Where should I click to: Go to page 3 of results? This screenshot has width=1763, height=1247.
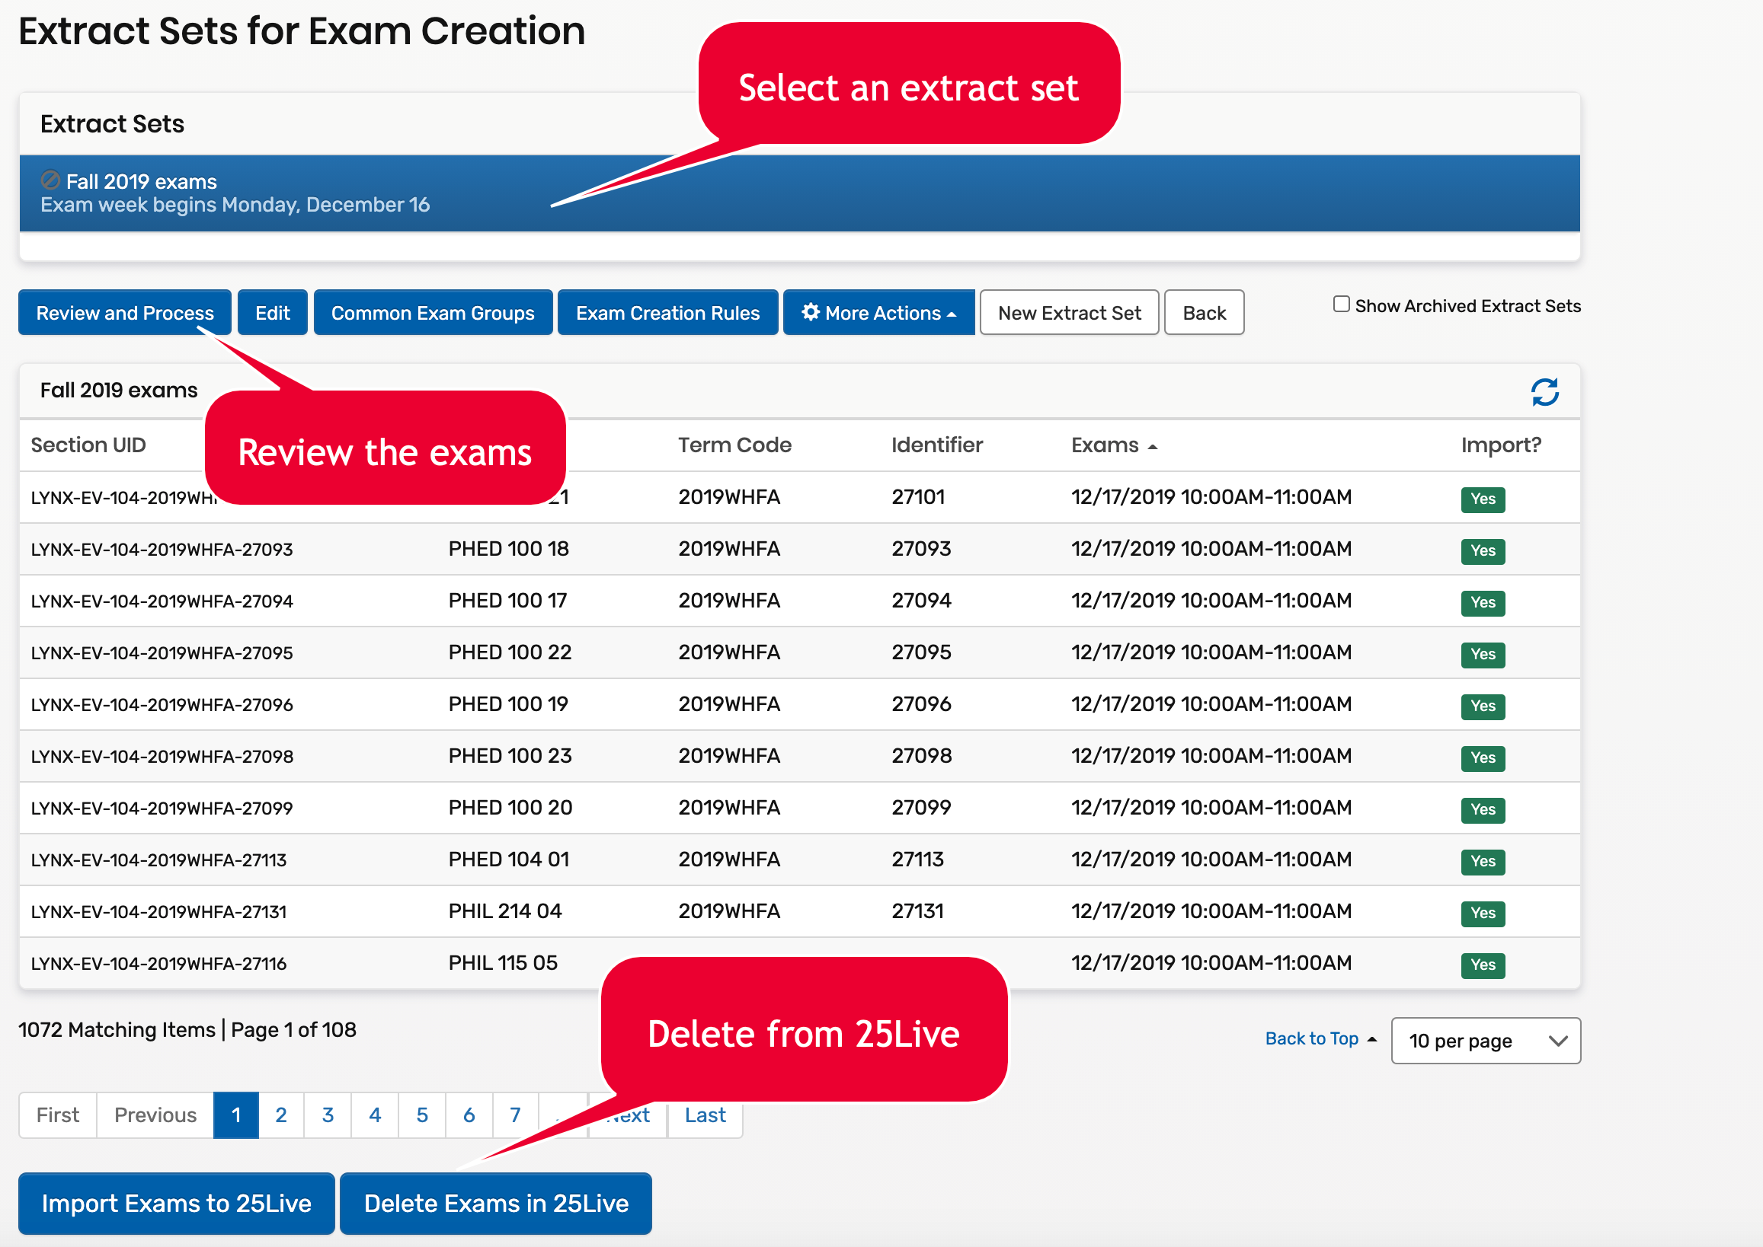tap(328, 1115)
